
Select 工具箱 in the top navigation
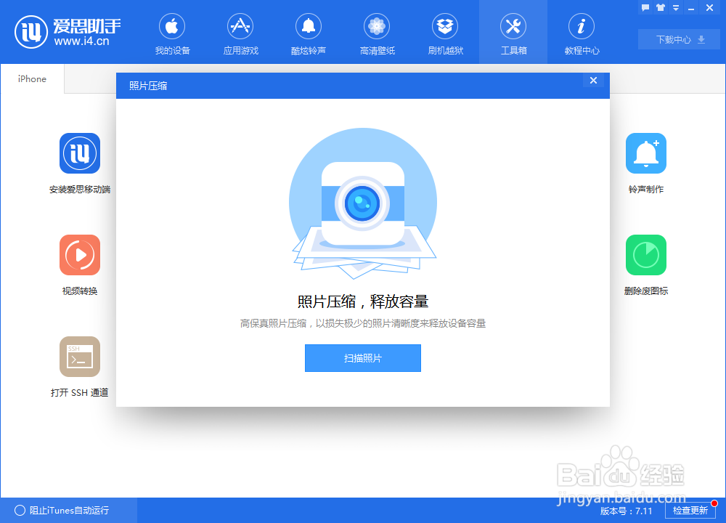(513, 33)
